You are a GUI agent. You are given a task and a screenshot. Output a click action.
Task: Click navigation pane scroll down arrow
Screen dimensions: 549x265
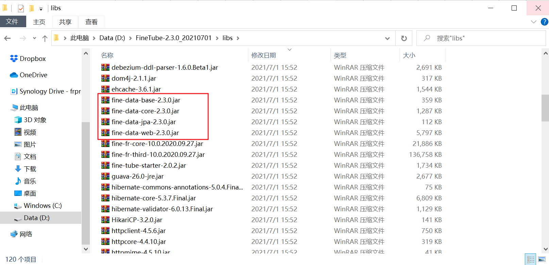86,249
